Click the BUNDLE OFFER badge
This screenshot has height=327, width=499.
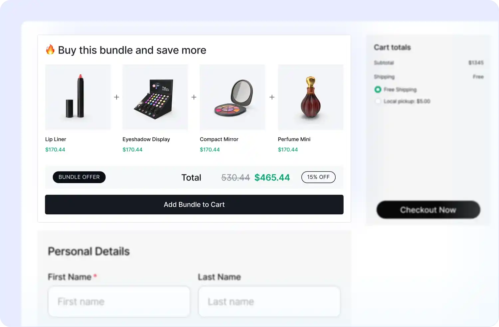pos(79,177)
